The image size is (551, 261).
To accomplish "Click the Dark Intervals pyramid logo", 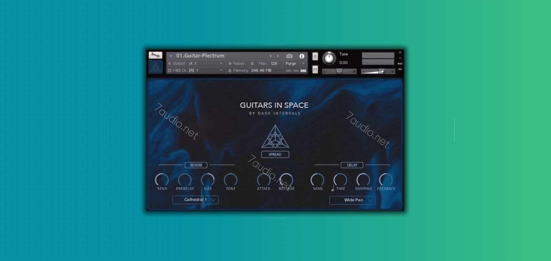I will pos(275,136).
